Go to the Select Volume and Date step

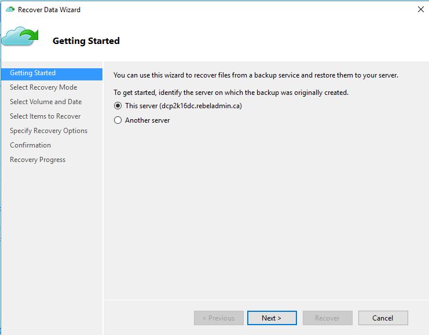(46, 102)
